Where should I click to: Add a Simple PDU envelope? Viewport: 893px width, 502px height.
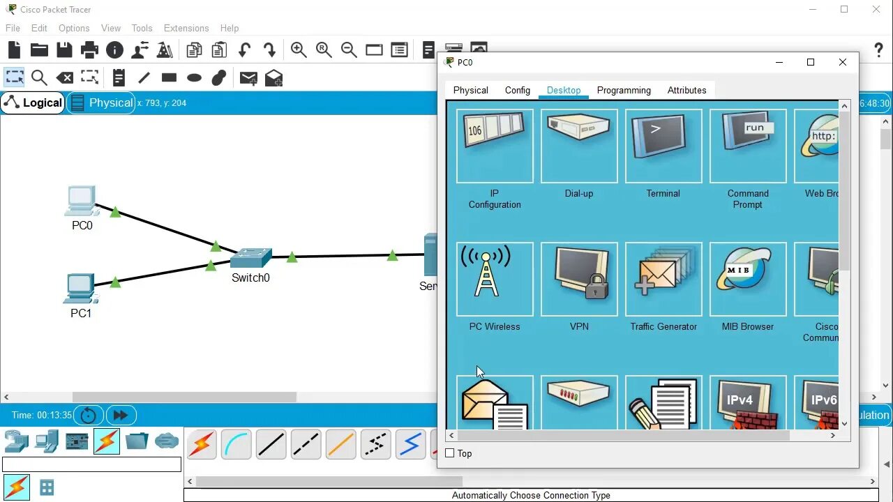(248, 77)
